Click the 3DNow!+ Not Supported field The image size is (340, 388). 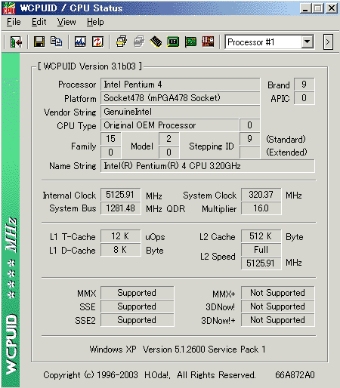click(277, 320)
